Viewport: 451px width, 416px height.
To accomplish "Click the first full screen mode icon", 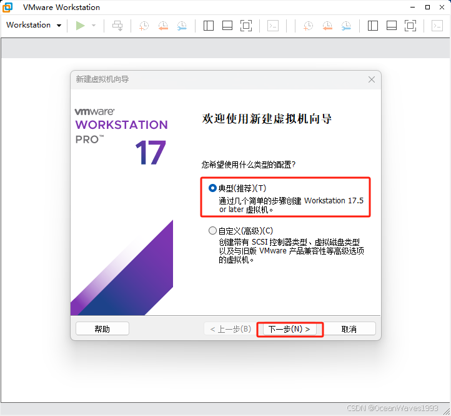I will pos(246,26).
